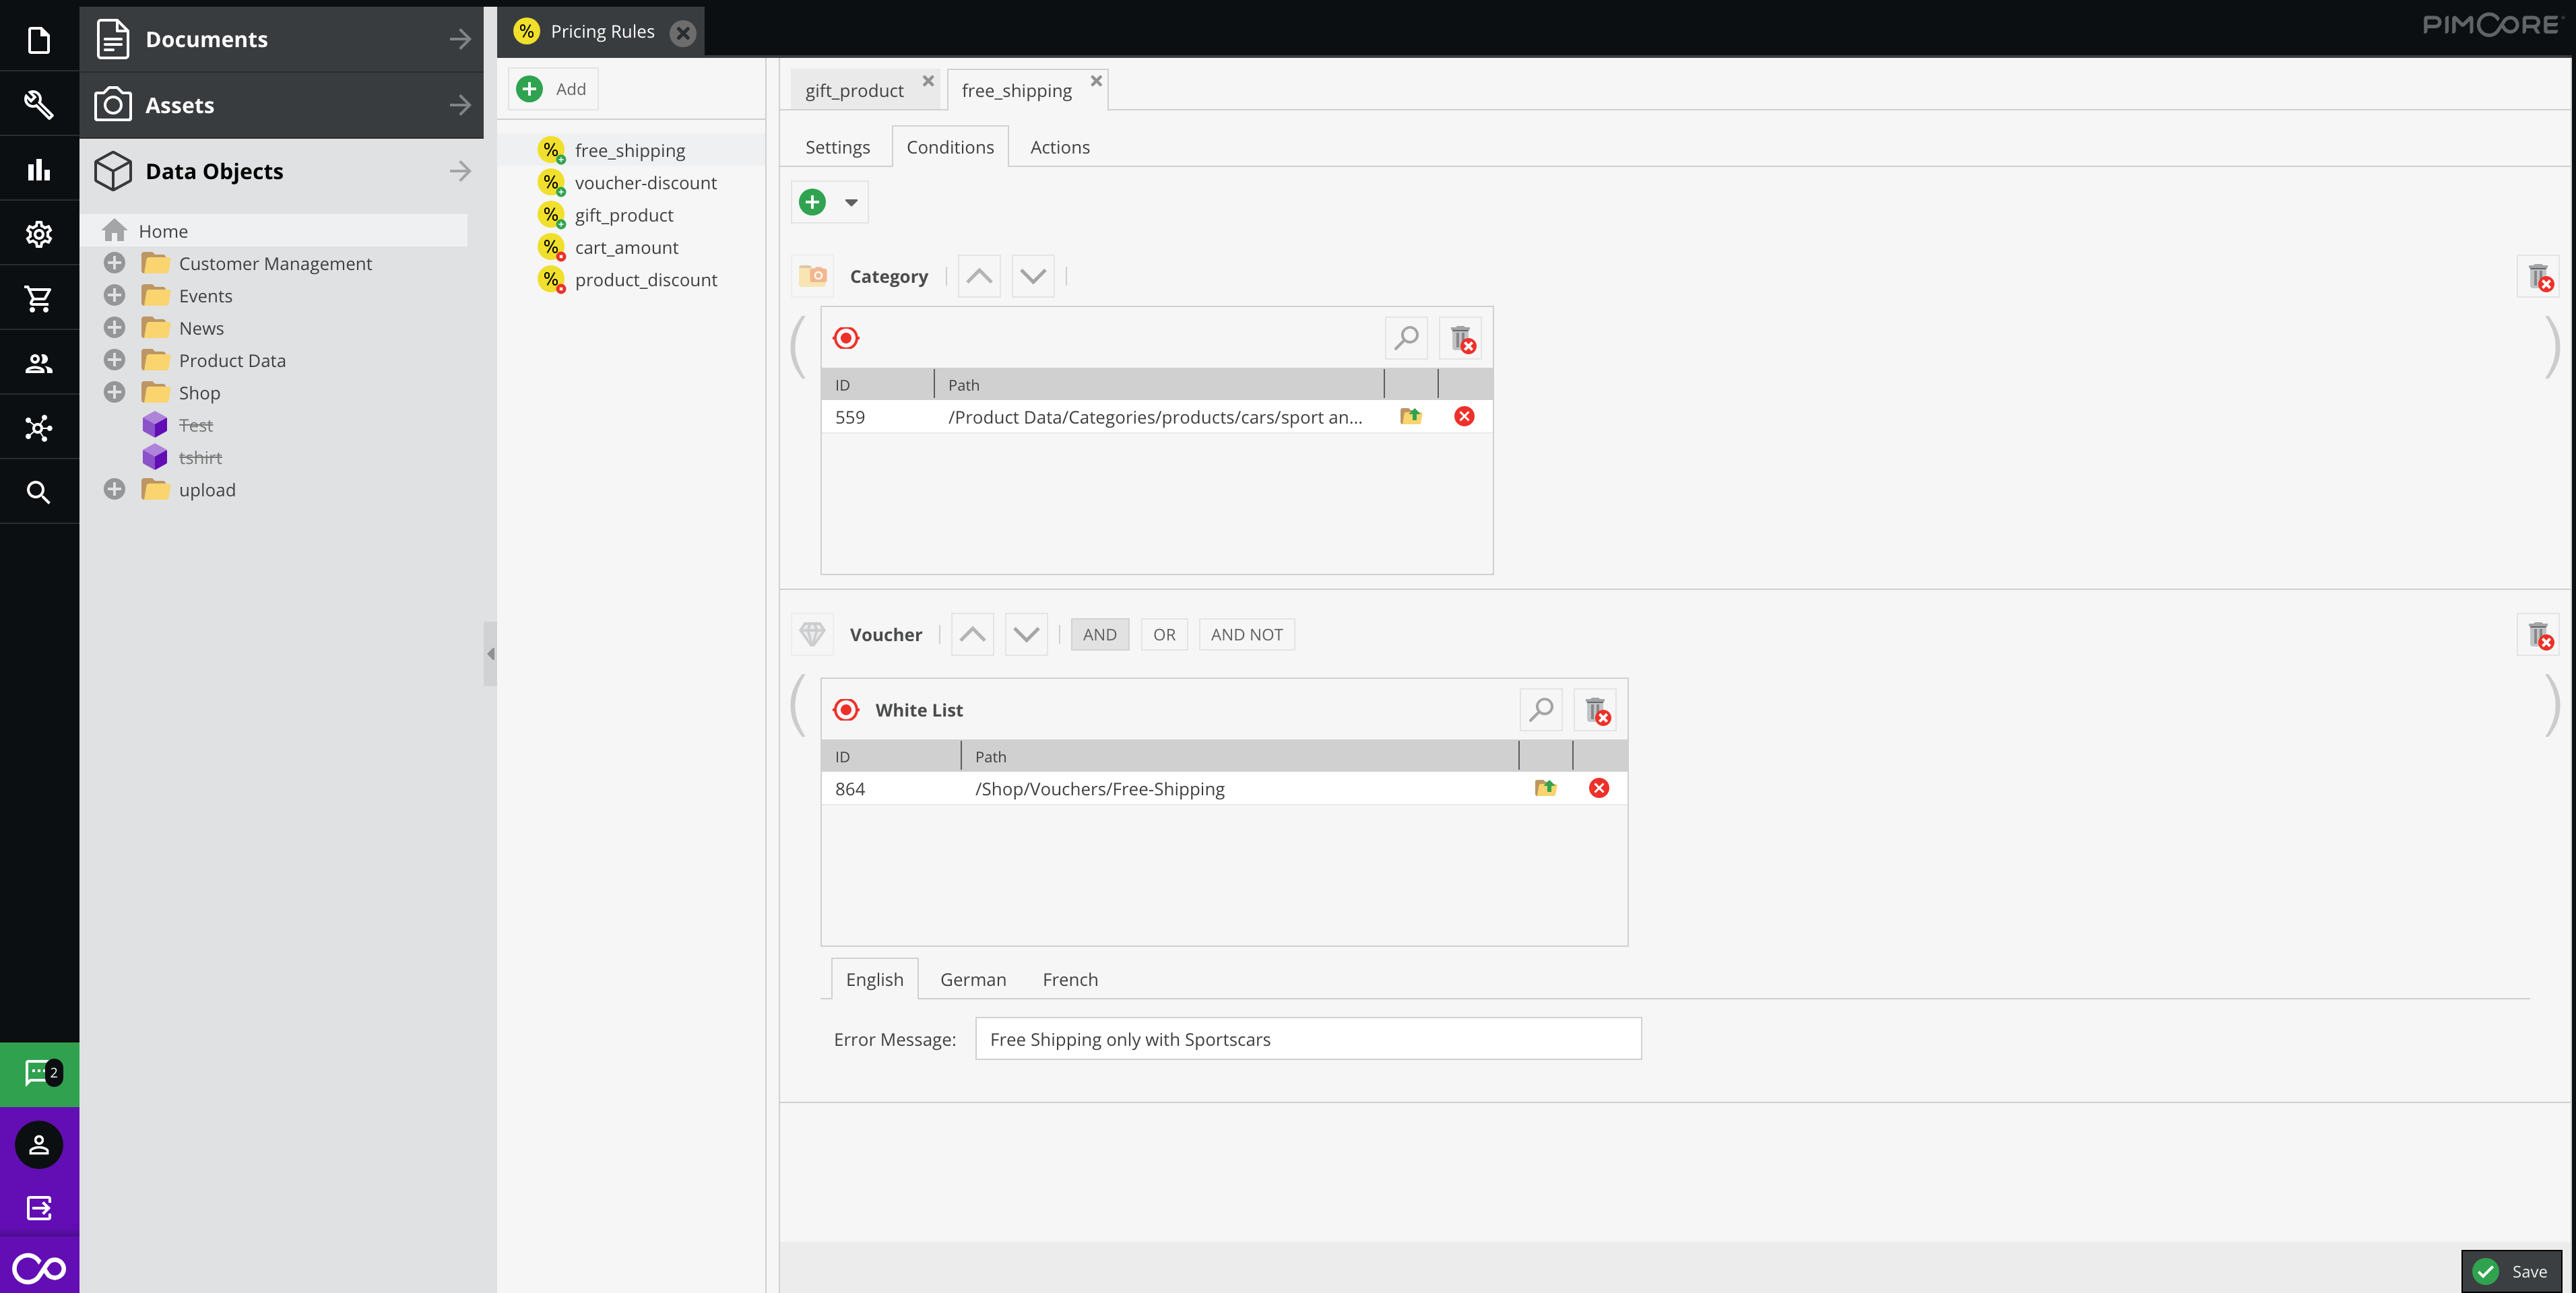
Task: Select the AND NOT operator for Voucher
Action: tap(1246, 634)
